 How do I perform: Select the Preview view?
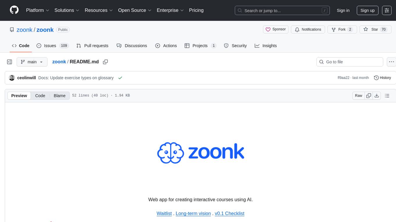(x=19, y=96)
